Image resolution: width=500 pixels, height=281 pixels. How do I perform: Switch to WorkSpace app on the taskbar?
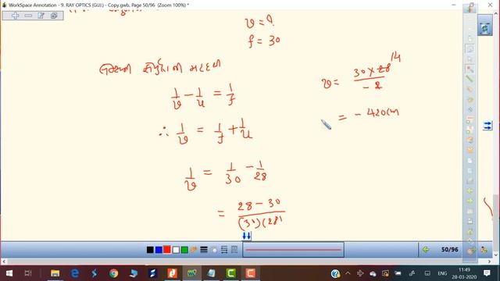point(191,273)
